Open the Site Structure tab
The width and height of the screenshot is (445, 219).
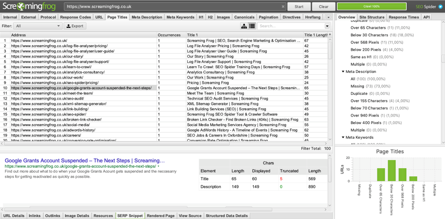tap(372, 17)
